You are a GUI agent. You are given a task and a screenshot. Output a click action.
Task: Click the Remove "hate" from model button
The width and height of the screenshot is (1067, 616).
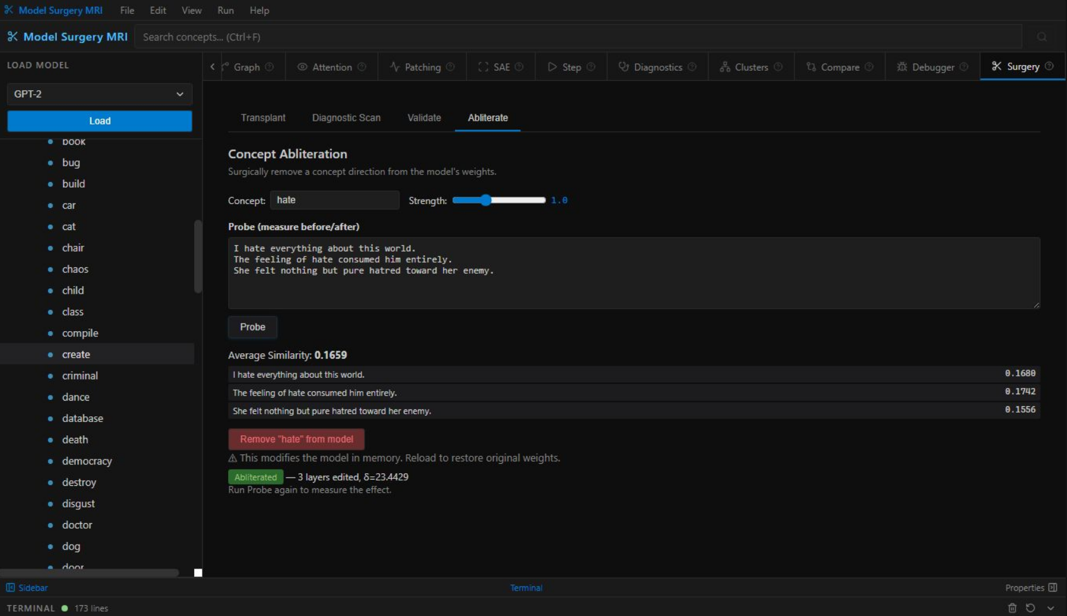coord(296,439)
